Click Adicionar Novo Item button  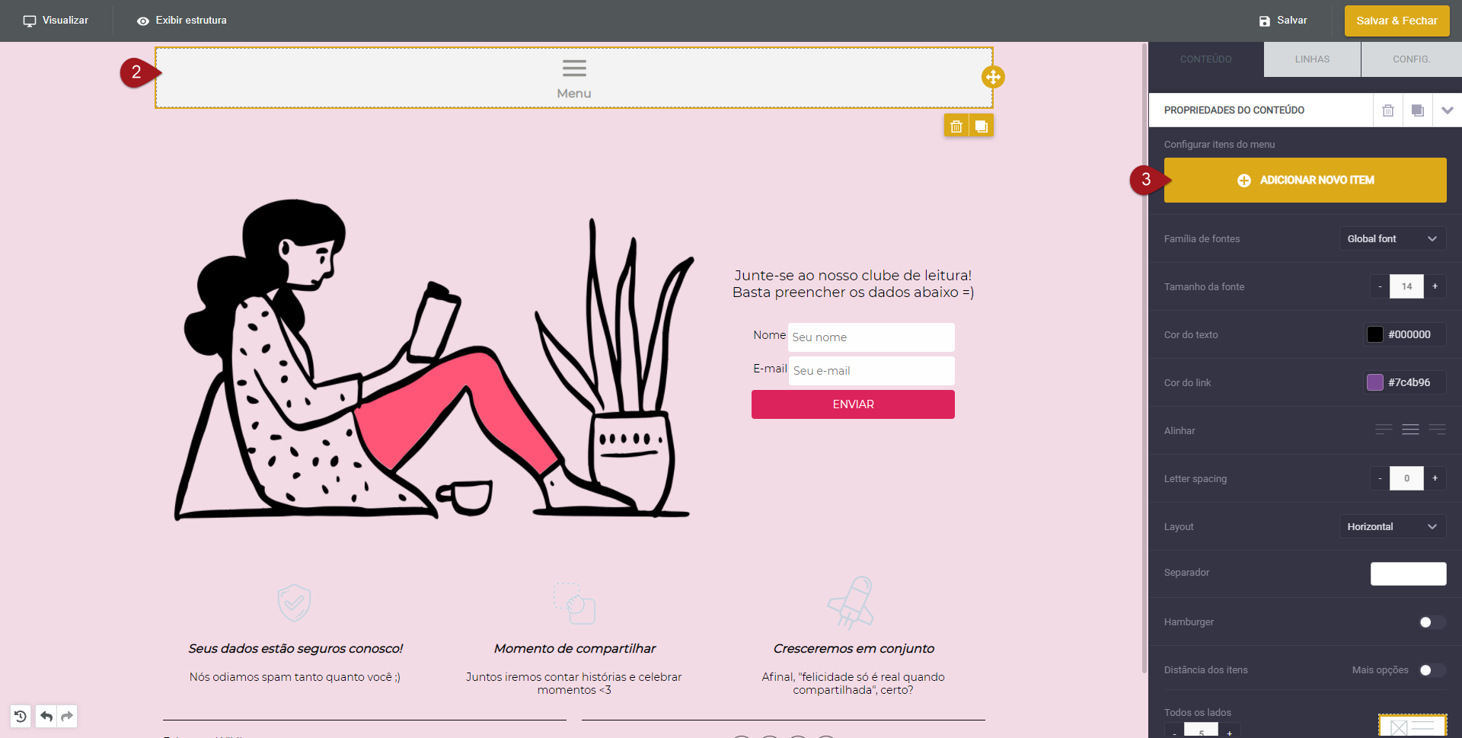(x=1305, y=181)
